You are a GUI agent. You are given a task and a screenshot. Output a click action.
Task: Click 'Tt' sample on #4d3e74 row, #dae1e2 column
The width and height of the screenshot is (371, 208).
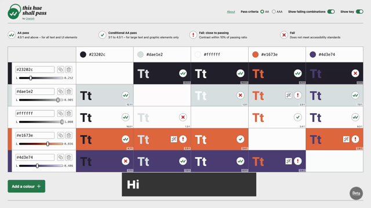[143, 162]
